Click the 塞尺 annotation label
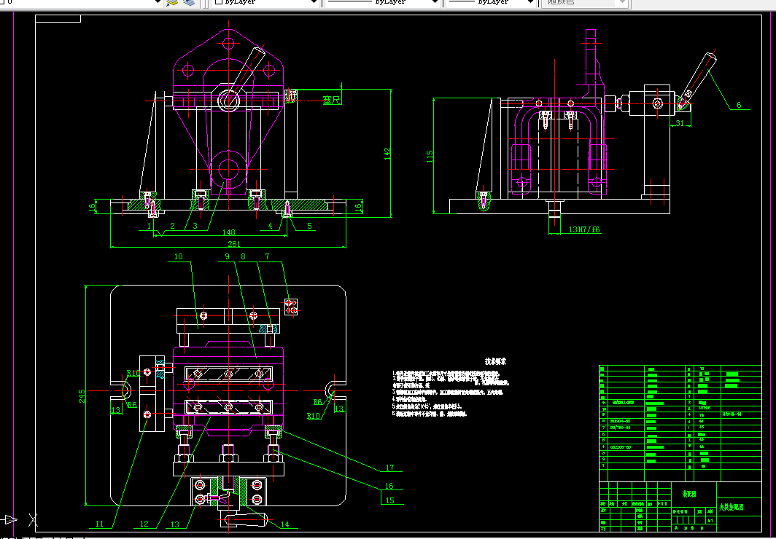The height and width of the screenshot is (539, 776). [332, 100]
